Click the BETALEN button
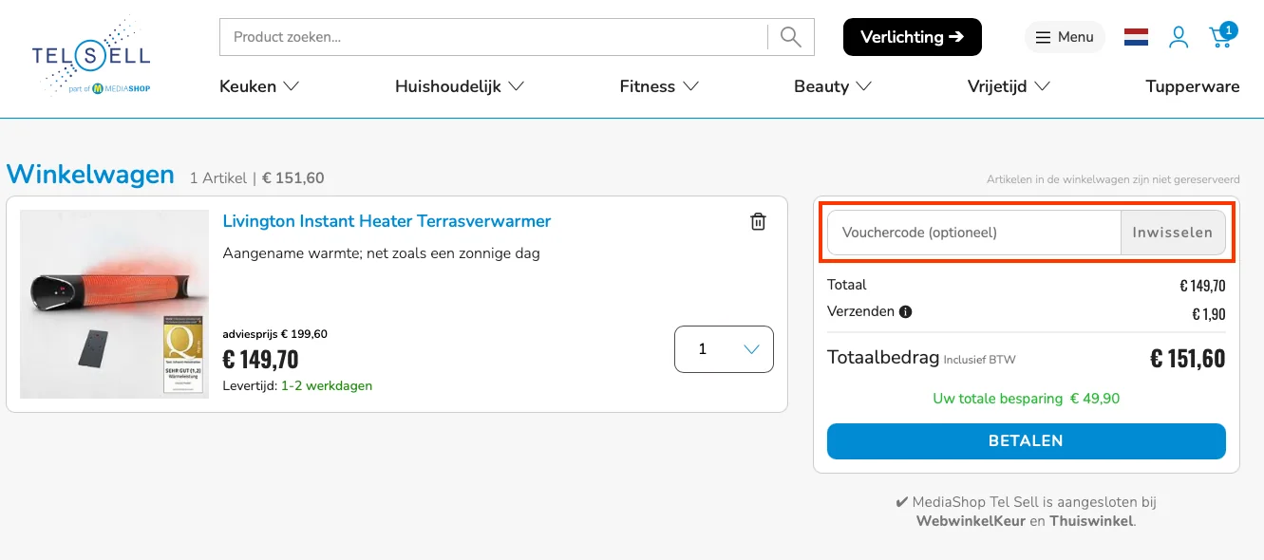The image size is (1264, 560). pos(1026,440)
